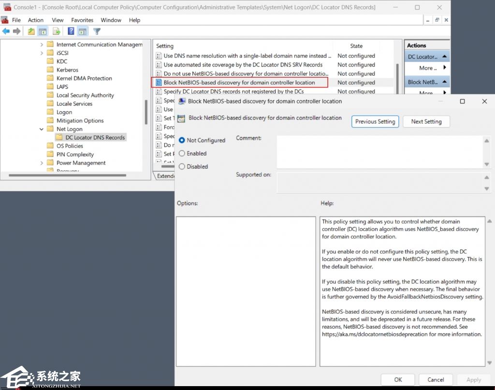Screen dimensions: 495x390
Task: Click the Back arrow in the toolbar
Action: click(6, 31)
